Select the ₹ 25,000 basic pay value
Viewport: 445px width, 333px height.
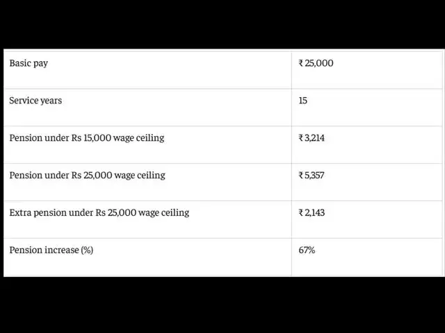click(316, 63)
